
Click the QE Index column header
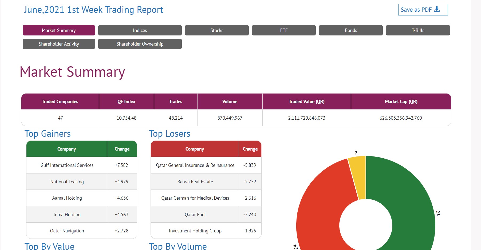click(127, 102)
